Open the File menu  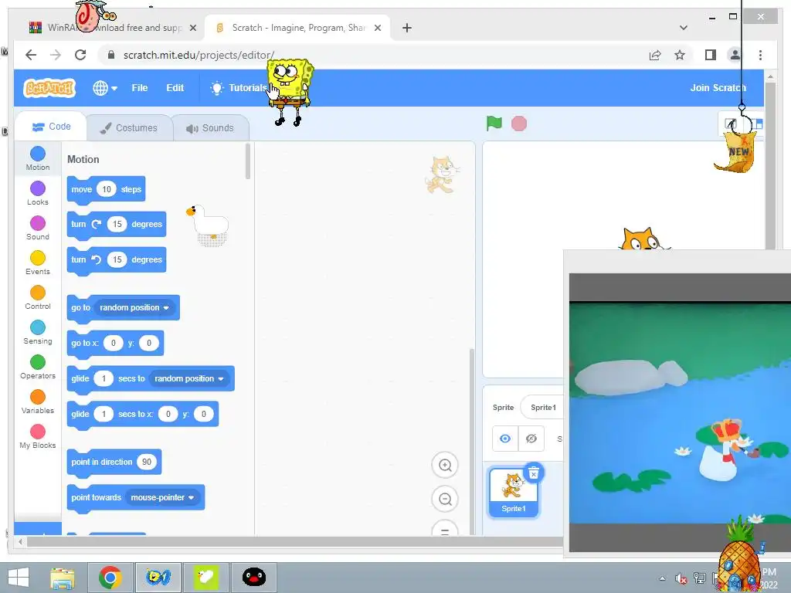coord(140,88)
